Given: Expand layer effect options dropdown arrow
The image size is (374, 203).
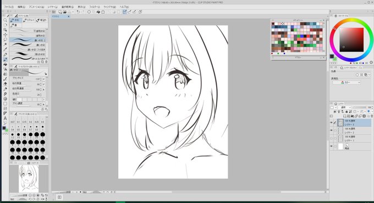Looking at the screenshot, I should 370,75.
